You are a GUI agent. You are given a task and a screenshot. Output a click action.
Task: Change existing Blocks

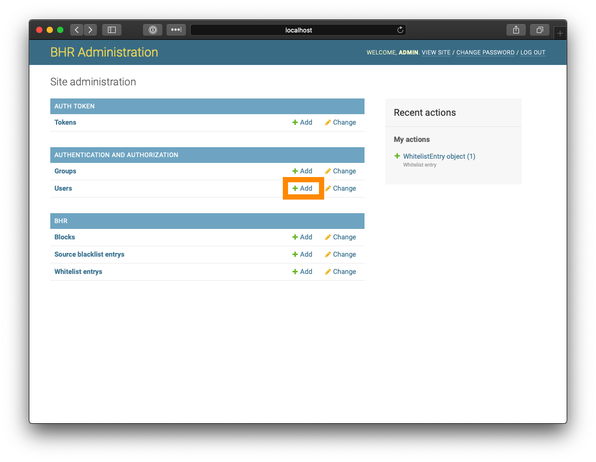click(340, 237)
